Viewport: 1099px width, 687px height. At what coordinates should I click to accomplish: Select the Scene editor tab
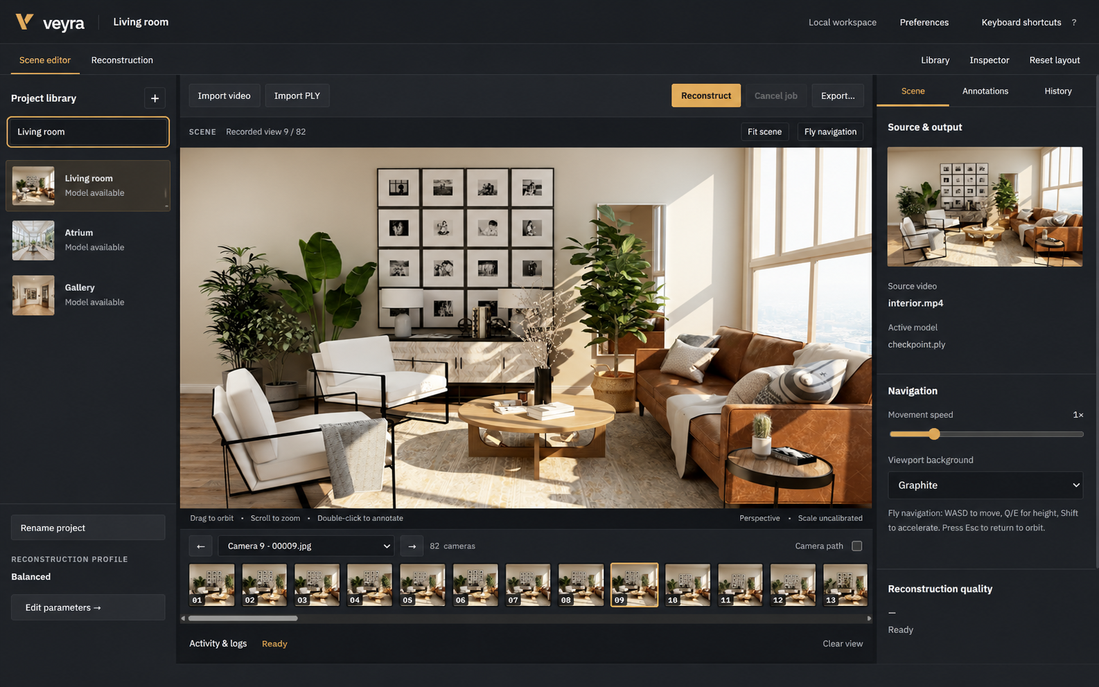[45, 60]
